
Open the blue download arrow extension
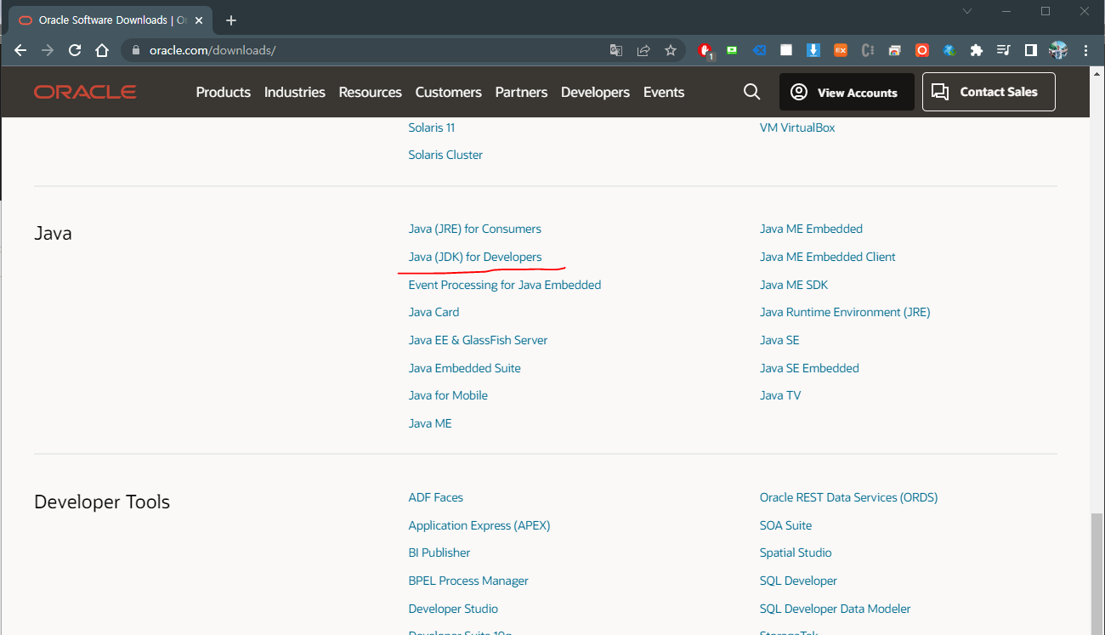(x=813, y=50)
